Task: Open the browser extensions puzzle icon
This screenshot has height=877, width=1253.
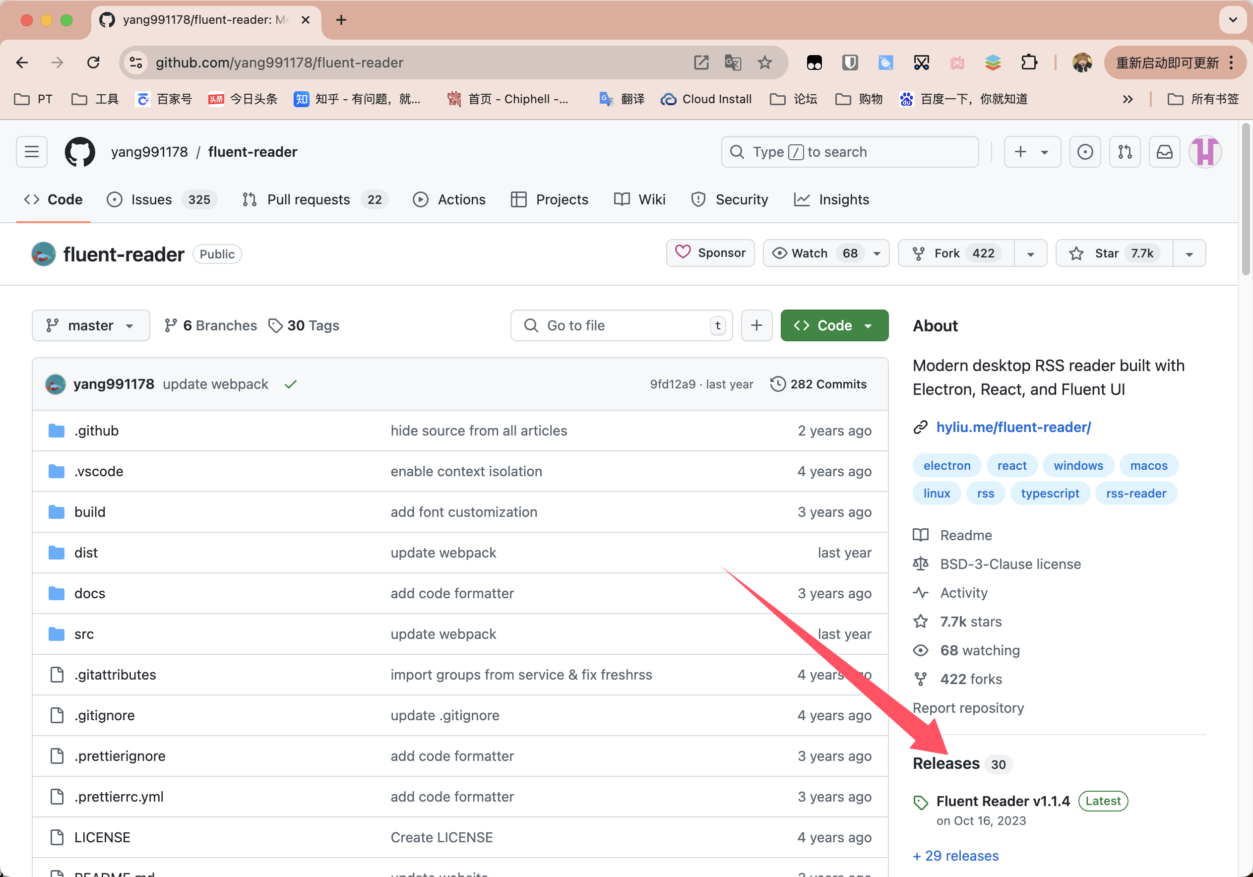Action: (x=1029, y=63)
